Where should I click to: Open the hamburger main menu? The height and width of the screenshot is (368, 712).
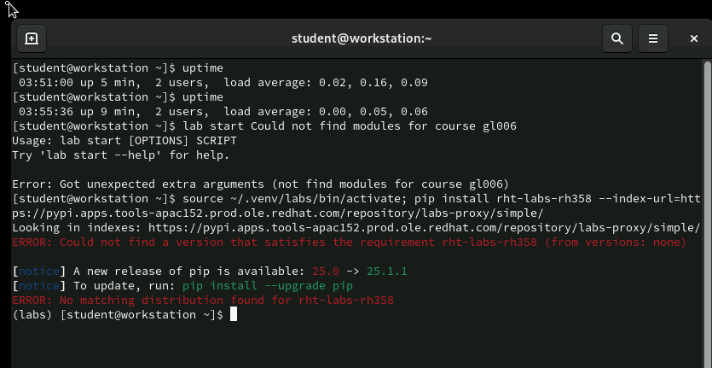[652, 38]
